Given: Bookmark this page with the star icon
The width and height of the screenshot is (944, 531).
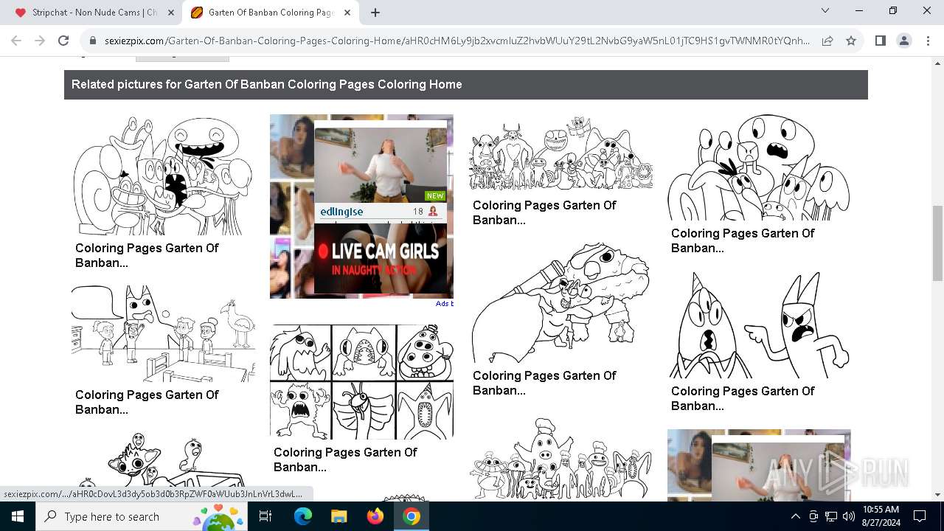Looking at the screenshot, I should pos(851,41).
